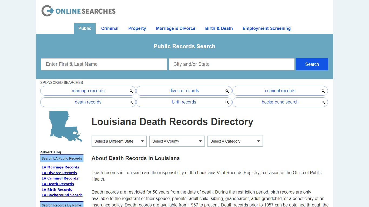Click the magnifier icon on marriage records
The image size is (369, 207).
[131, 91]
